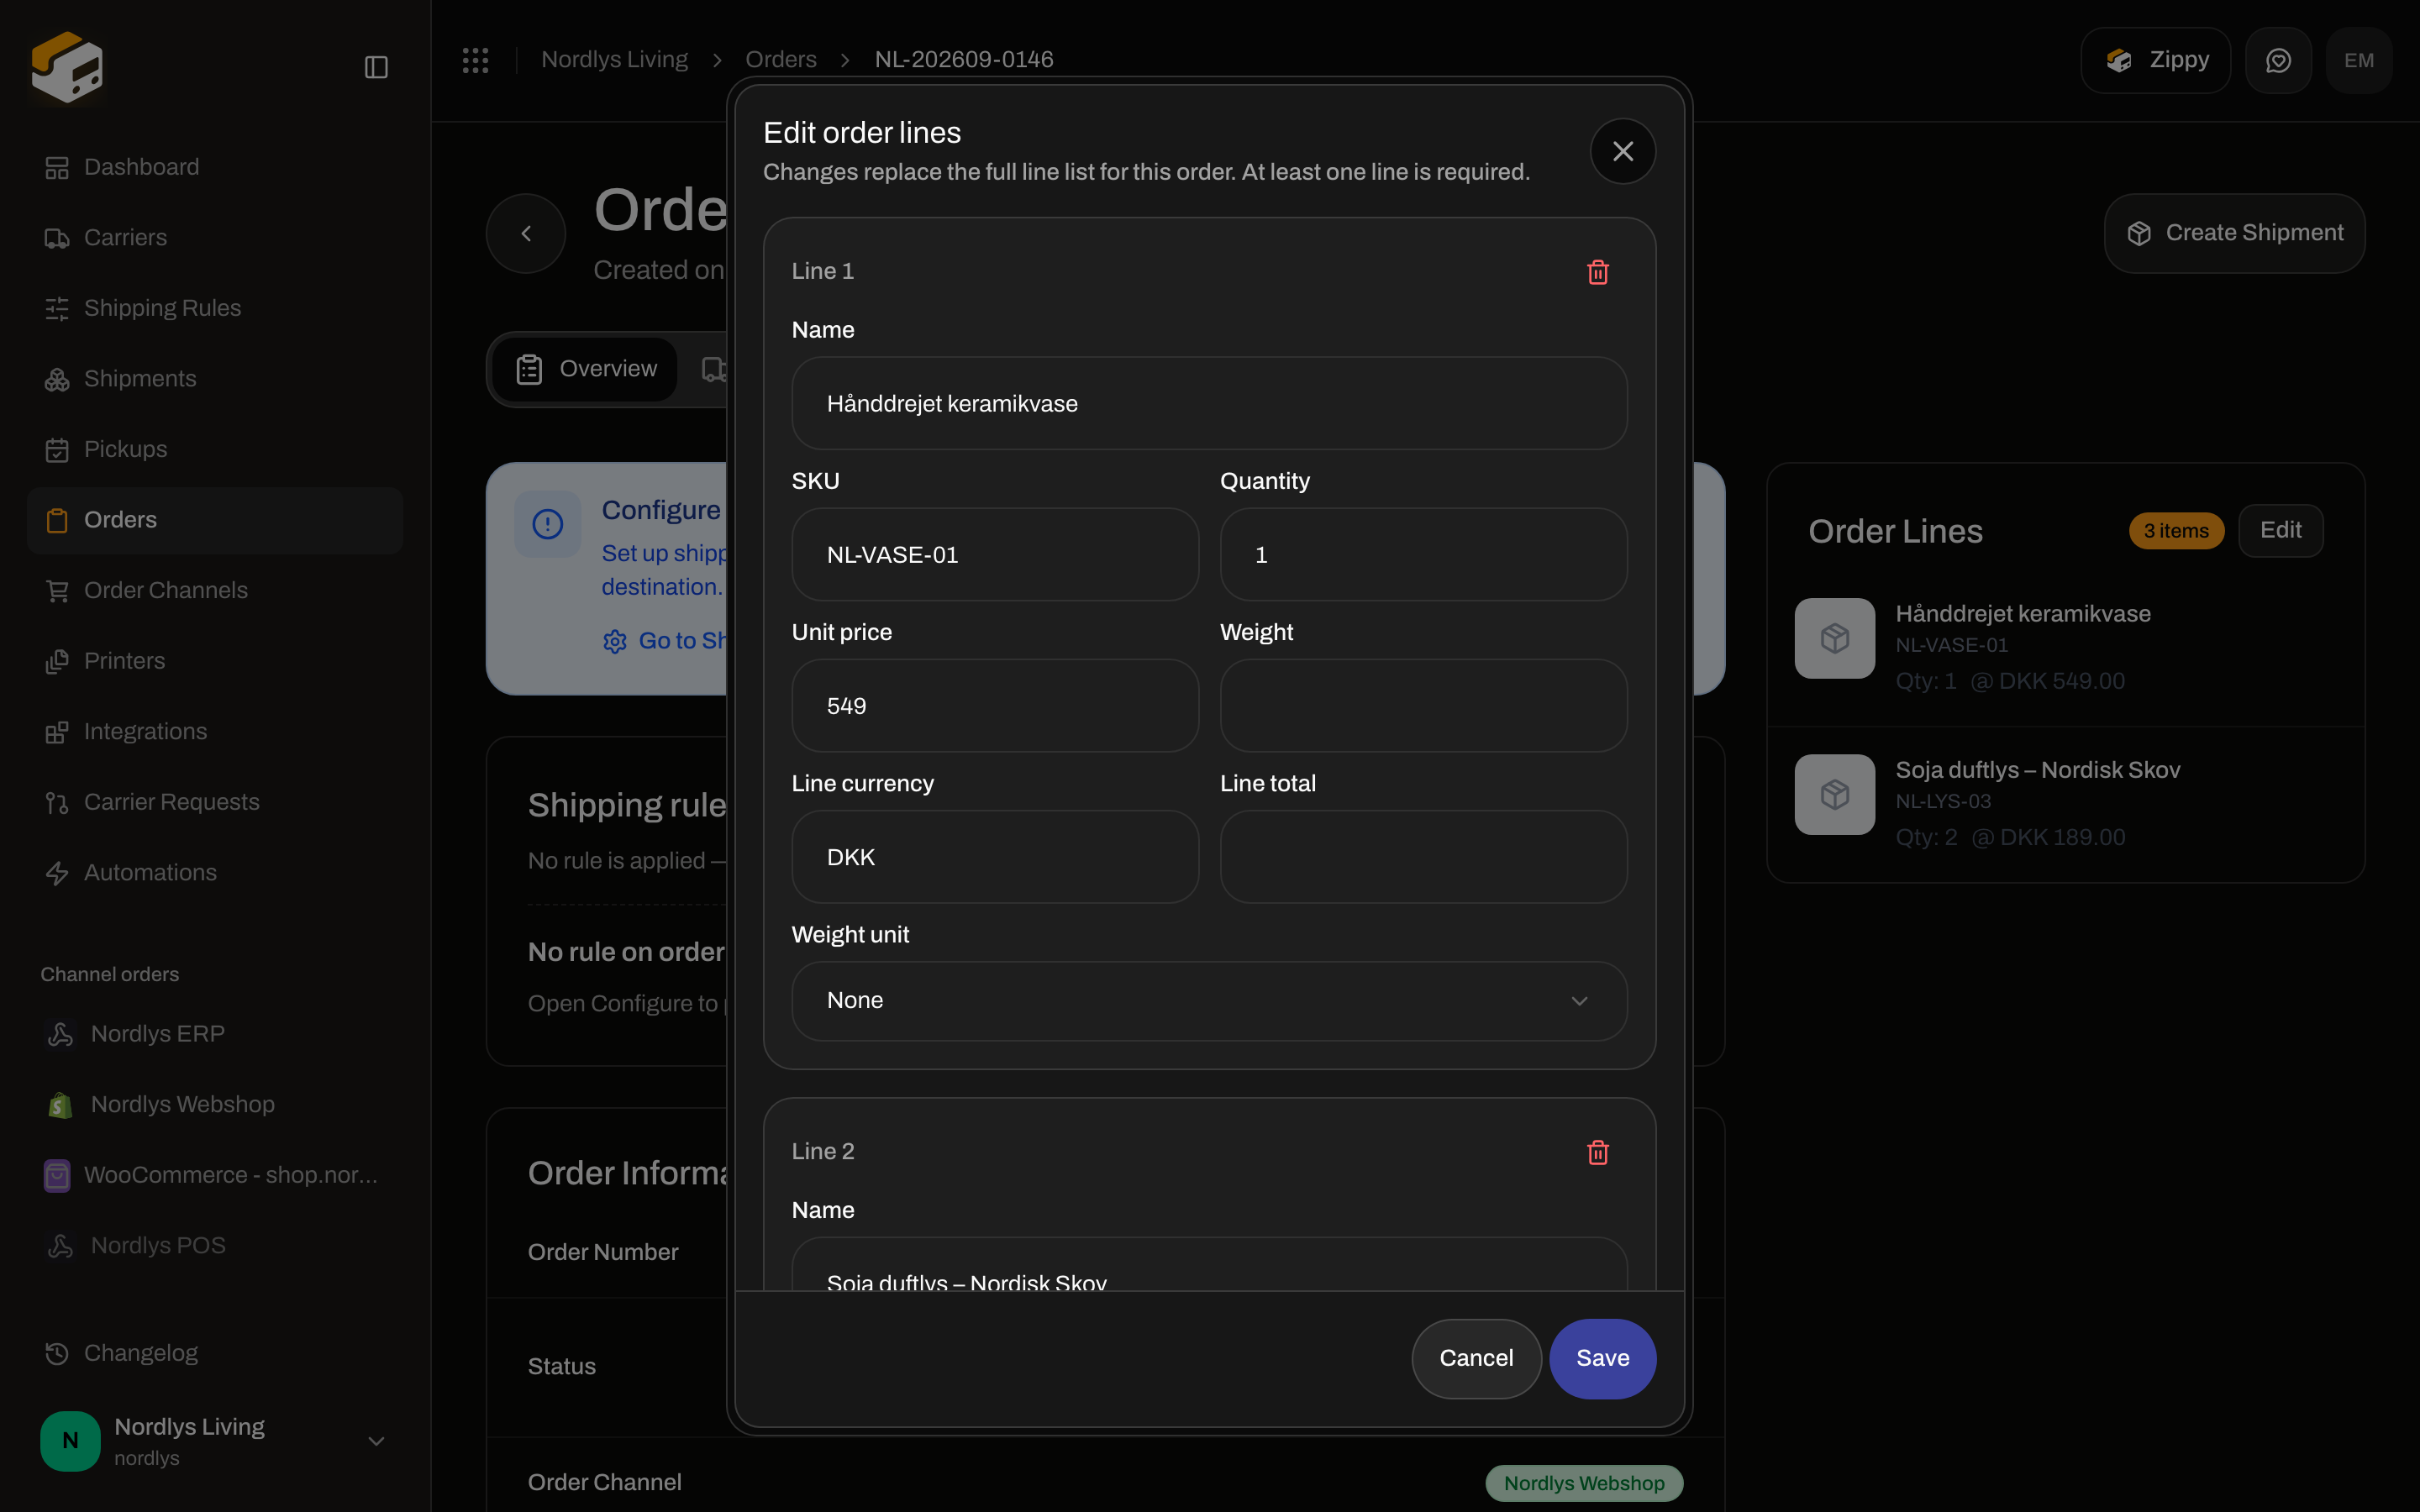Viewport: 2420px width, 1512px height.
Task: Click the Line currency field DKK
Action: click(995, 857)
